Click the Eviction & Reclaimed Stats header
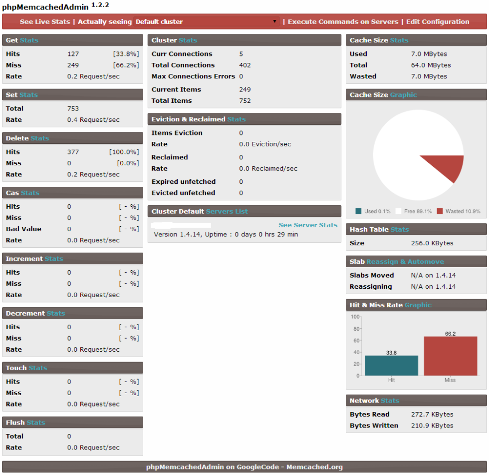 pos(244,119)
